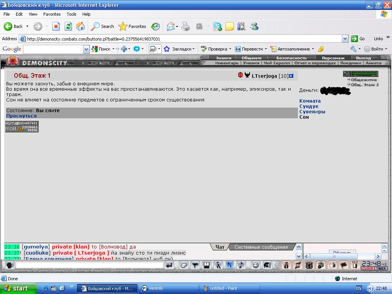Click the clan eagle icon near LTserjoga

247,75
